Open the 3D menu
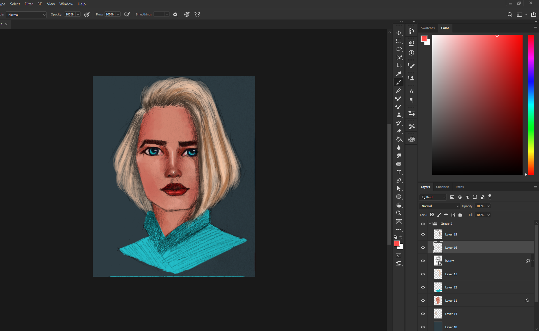The width and height of the screenshot is (539, 331). (x=40, y=4)
